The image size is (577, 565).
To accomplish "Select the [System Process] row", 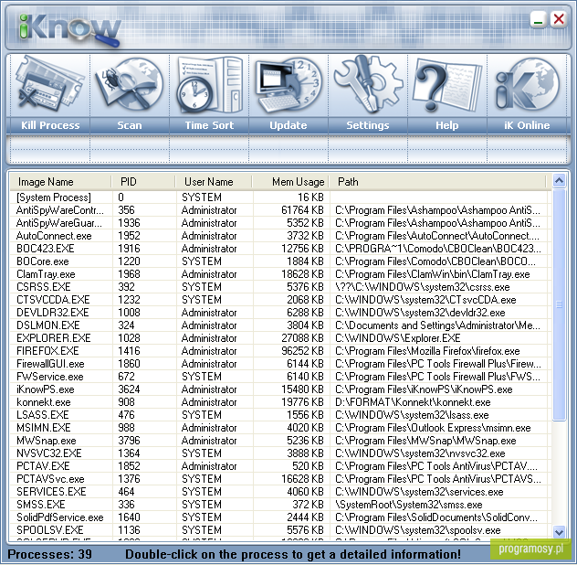I will [280, 197].
